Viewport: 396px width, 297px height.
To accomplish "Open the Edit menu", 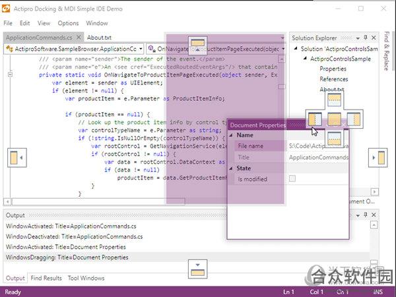I will click(24, 23).
